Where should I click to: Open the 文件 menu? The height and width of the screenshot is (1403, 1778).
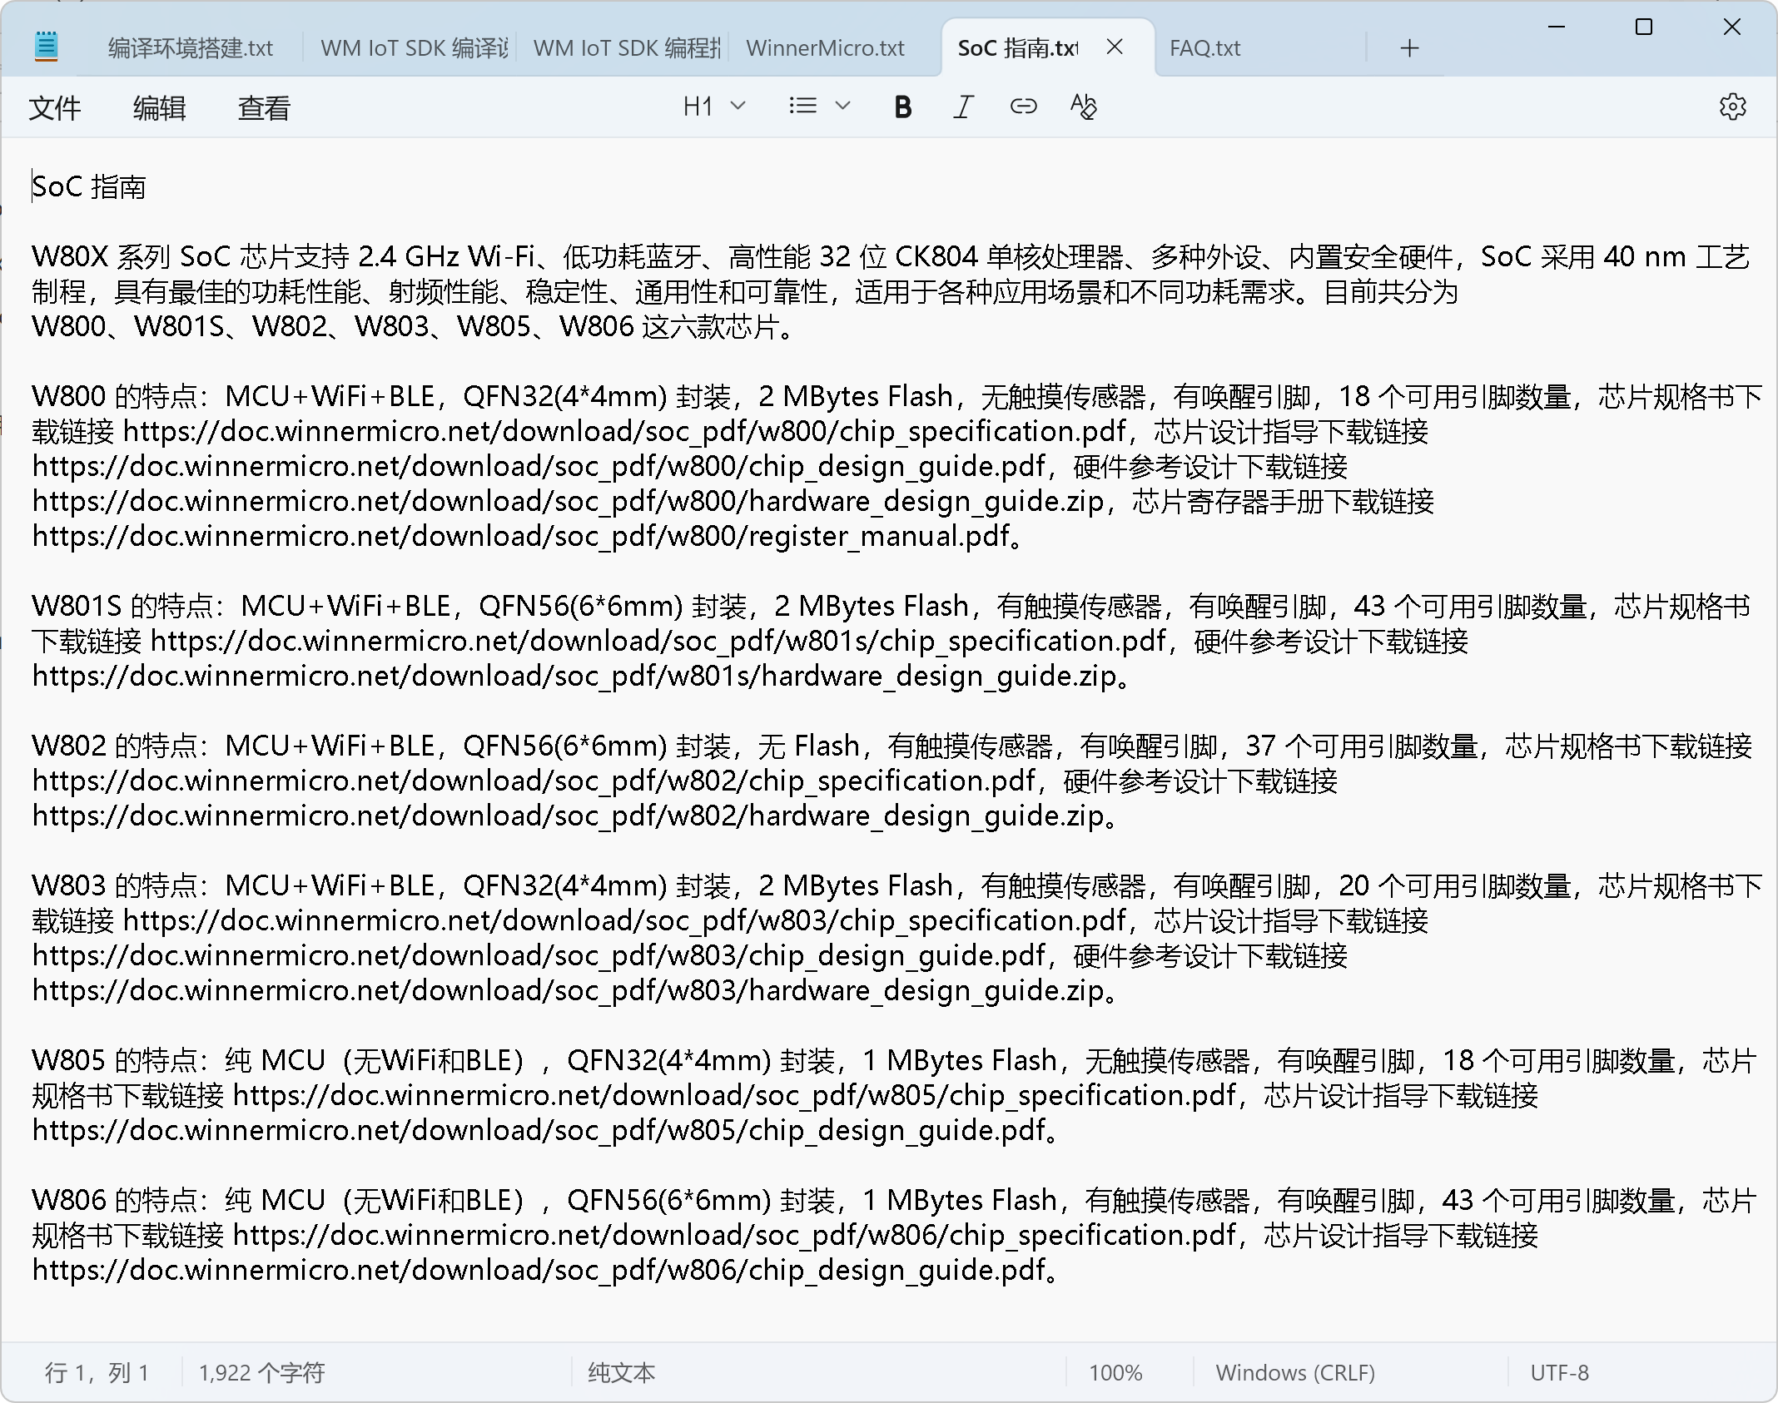coord(55,108)
